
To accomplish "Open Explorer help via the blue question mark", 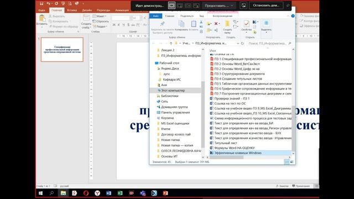I will click(x=293, y=16).
